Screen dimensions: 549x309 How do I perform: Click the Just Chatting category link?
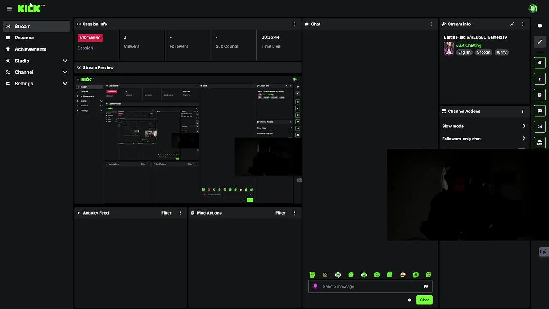(x=468, y=45)
